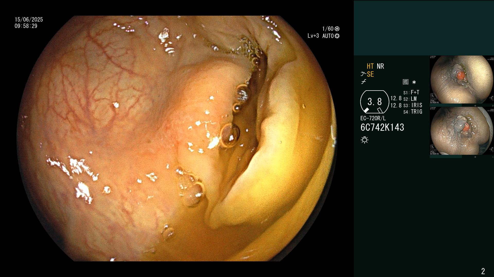
Task: Select the S4: TRIG switch assignment
Action: pyautogui.click(x=413, y=112)
